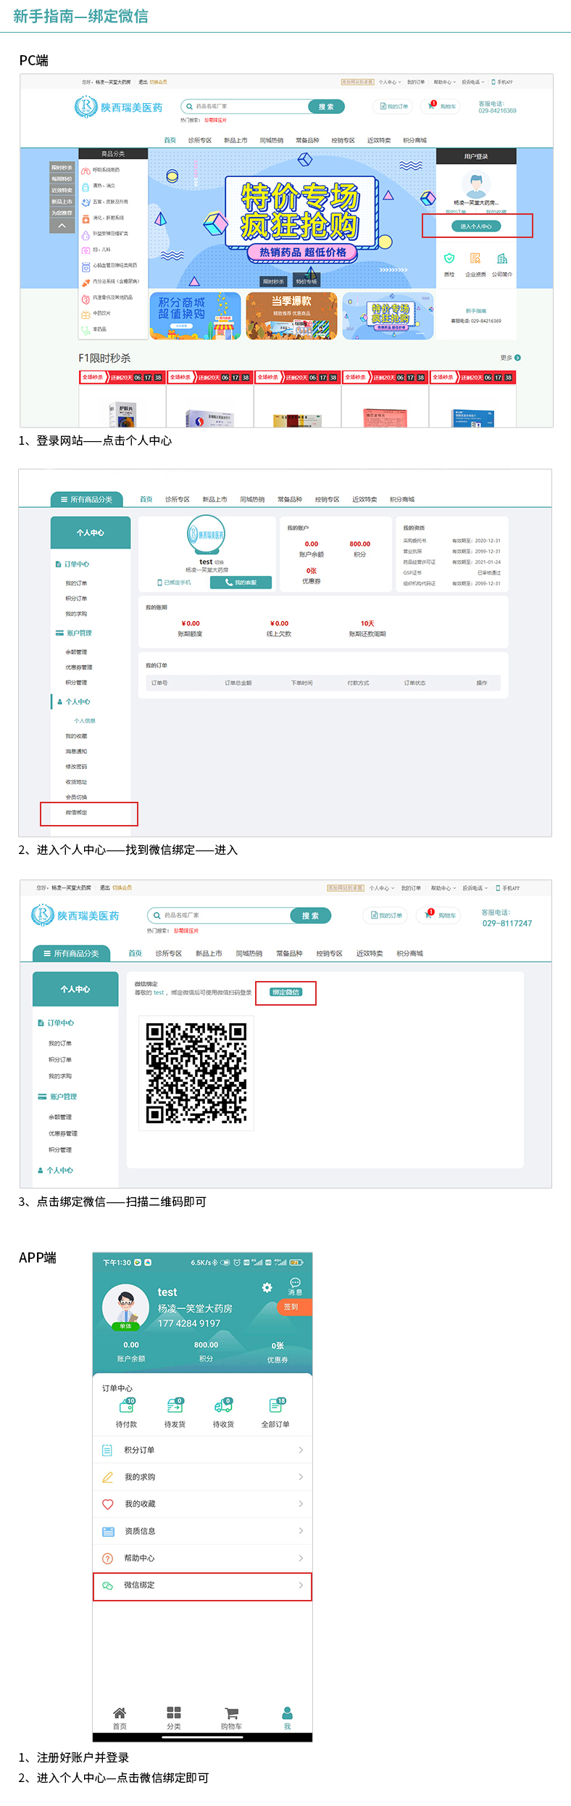Expand the 个人中心 dropdown in the homepage top bar
571x1806 pixels.
(x=389, y=82)
